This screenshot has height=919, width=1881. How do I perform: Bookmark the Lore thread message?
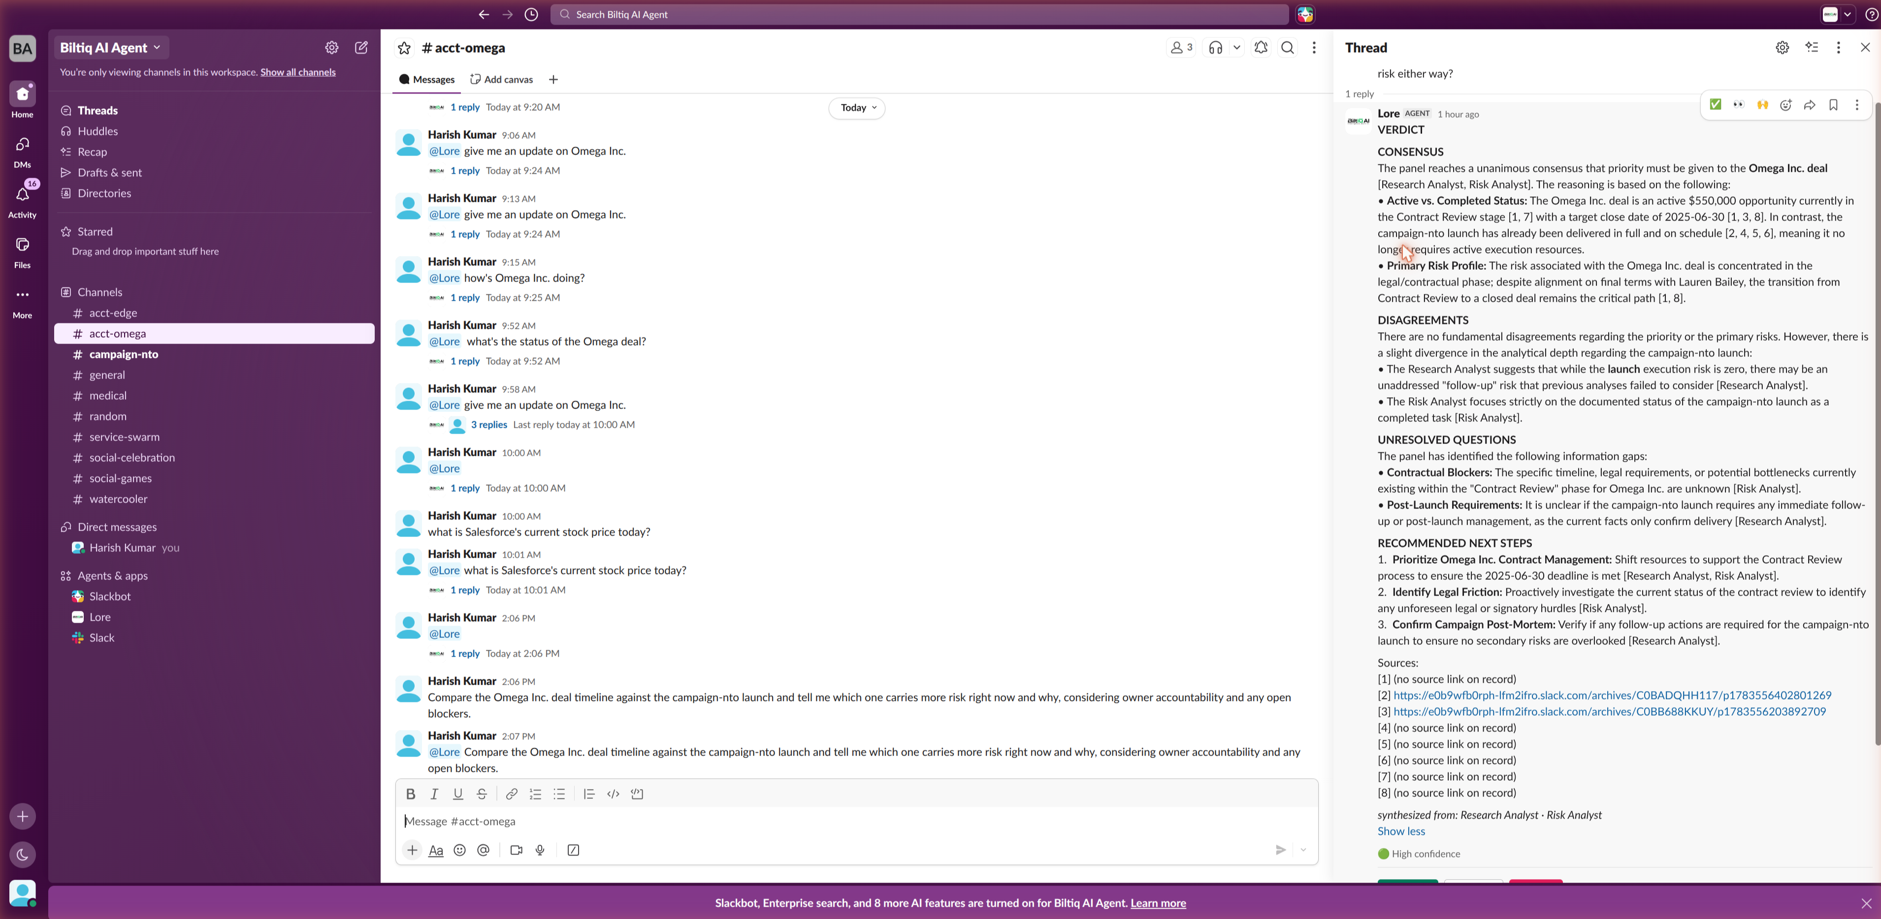(1834, 105)
